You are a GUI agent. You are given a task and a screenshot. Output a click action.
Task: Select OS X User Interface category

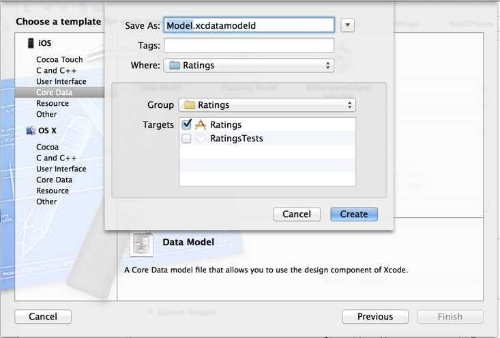61,169
